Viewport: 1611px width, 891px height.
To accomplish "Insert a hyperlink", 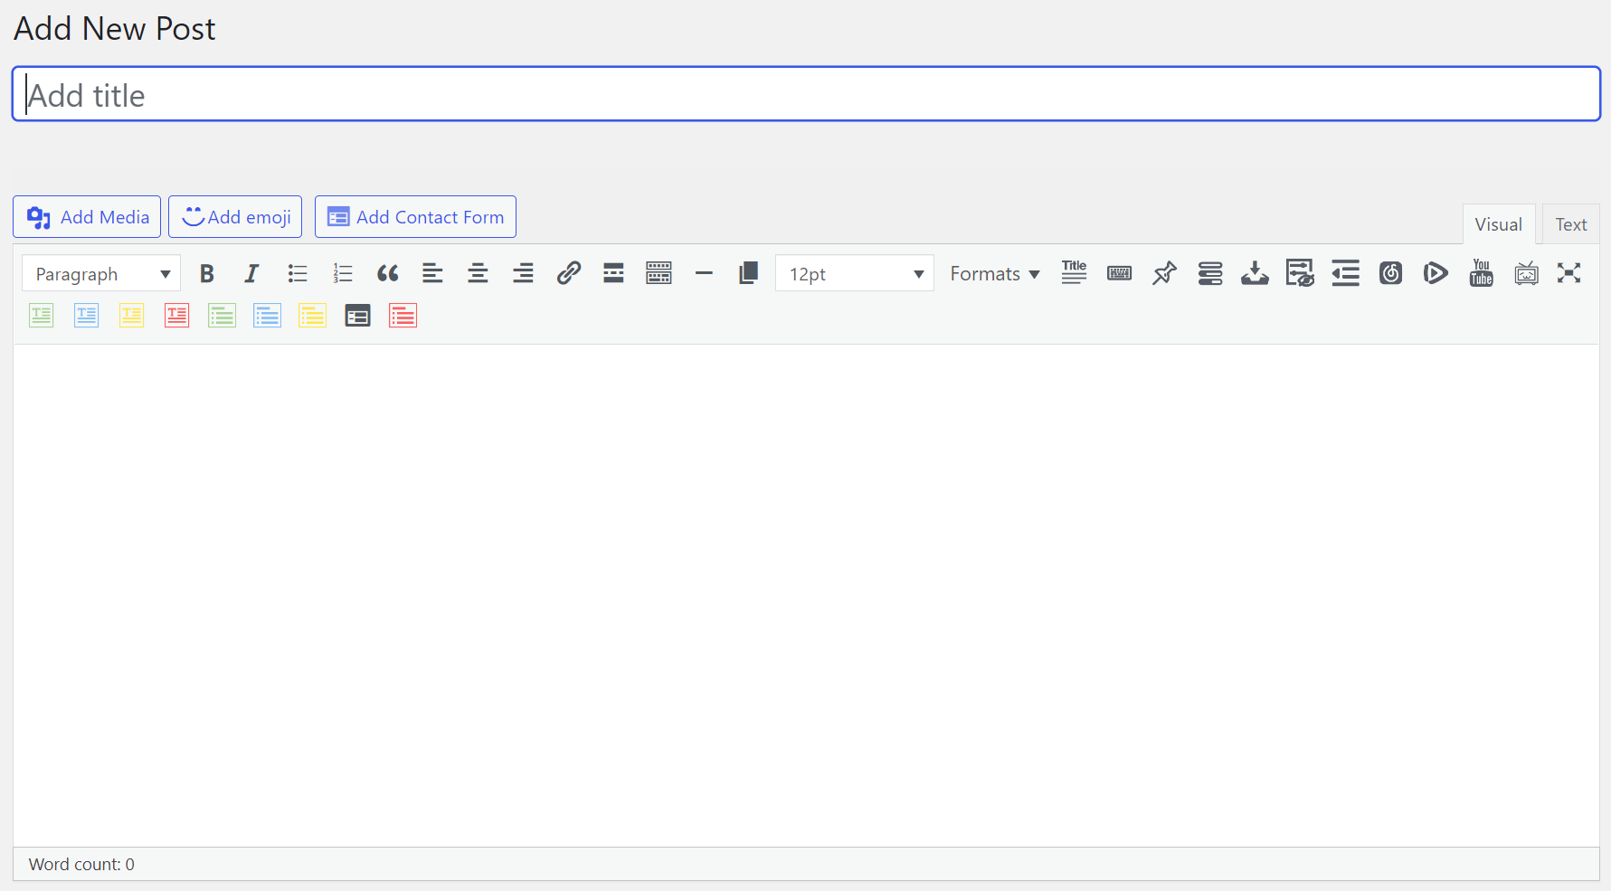I will [x=568, y=272].
